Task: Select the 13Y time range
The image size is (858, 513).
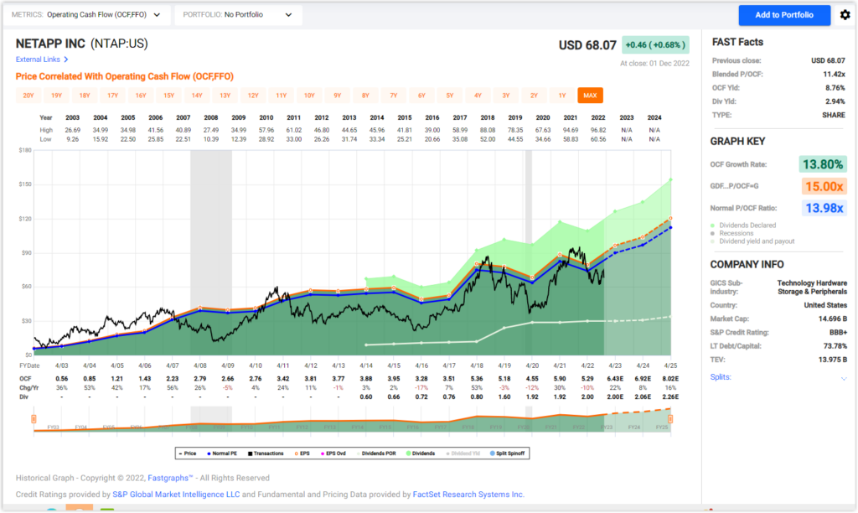Action: tap(225, 96)
